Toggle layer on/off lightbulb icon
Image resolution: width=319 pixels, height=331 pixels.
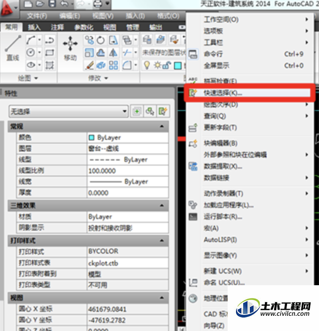(x=147, y=65)
